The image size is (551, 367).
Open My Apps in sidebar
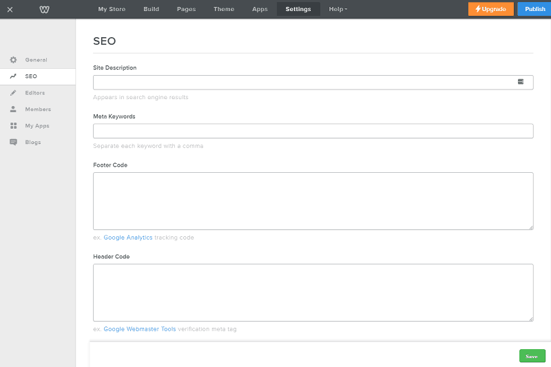[x=38, y=126]
